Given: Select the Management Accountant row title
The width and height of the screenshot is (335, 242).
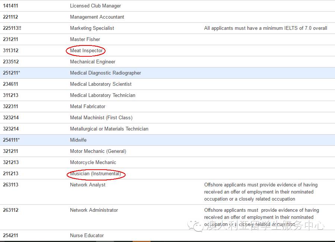Looking at the screenshot, I should (x=97, y=17).
